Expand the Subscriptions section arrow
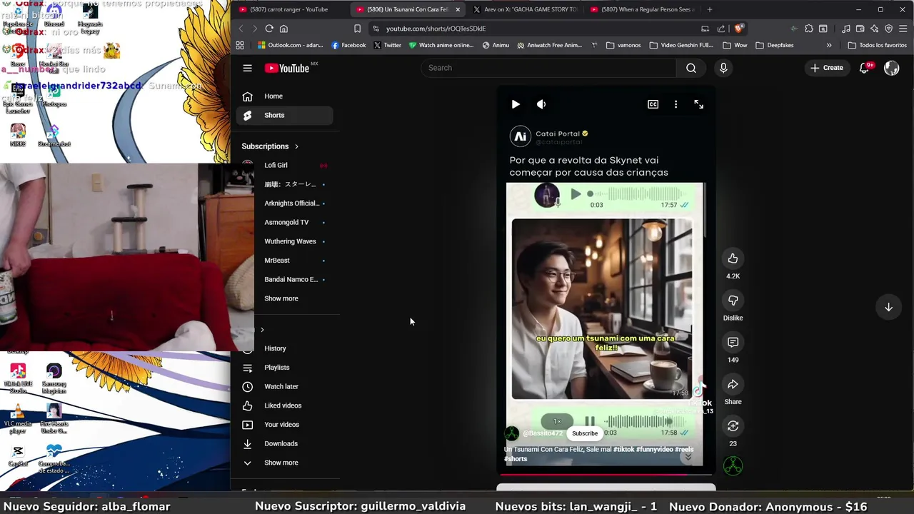The height and width of the screenshot is (514, 914). pos(296,146)
